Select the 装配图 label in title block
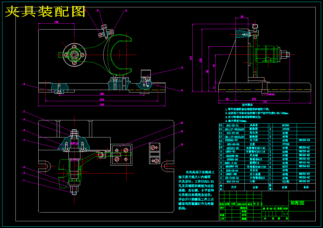The image size is (323, 228). pyautogui.click(x=297, y=203)
